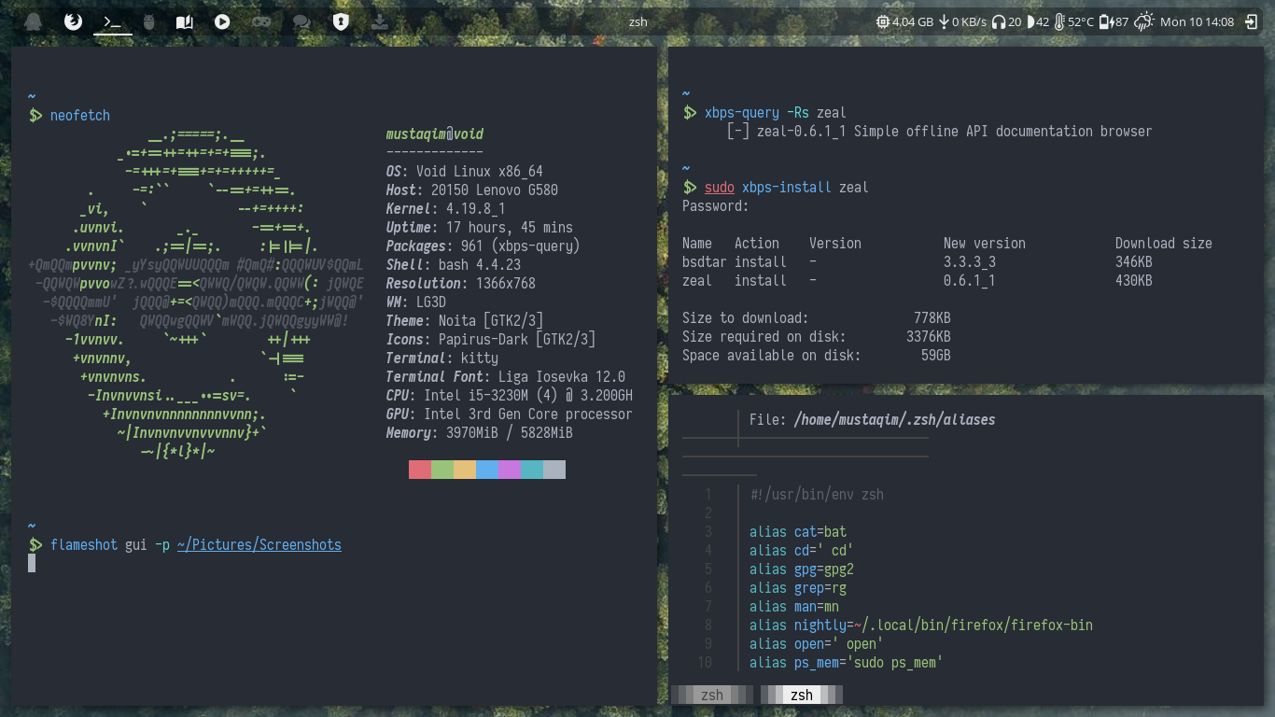Viewport: 1275px width, 717px height.
Task: Click the neofetch command text
Action: click(x=80, y=116)
